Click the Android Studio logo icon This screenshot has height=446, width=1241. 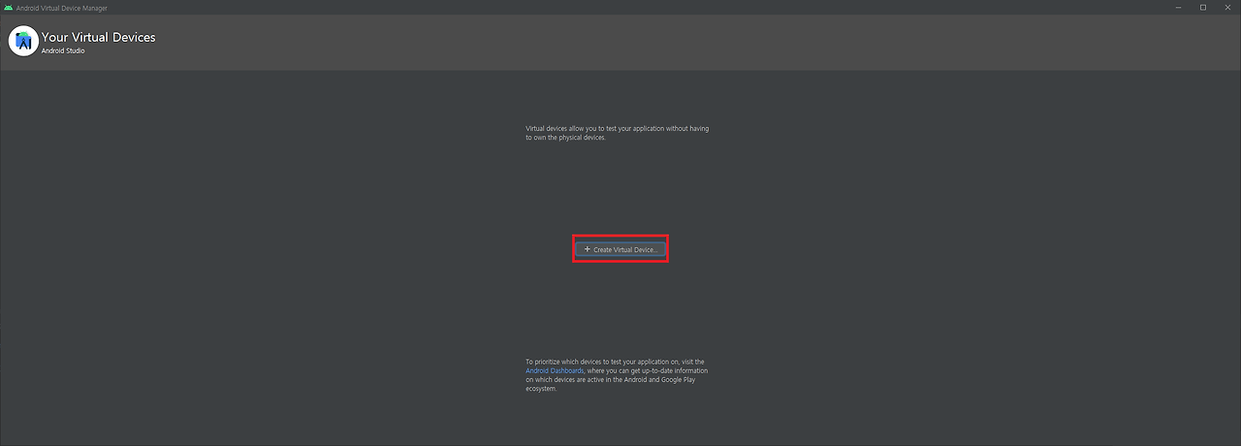pyautogui.click(x=22, y=41)
